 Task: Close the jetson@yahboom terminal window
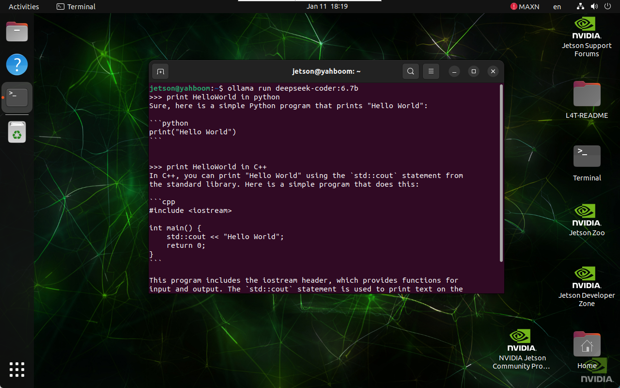click(493, 71)
